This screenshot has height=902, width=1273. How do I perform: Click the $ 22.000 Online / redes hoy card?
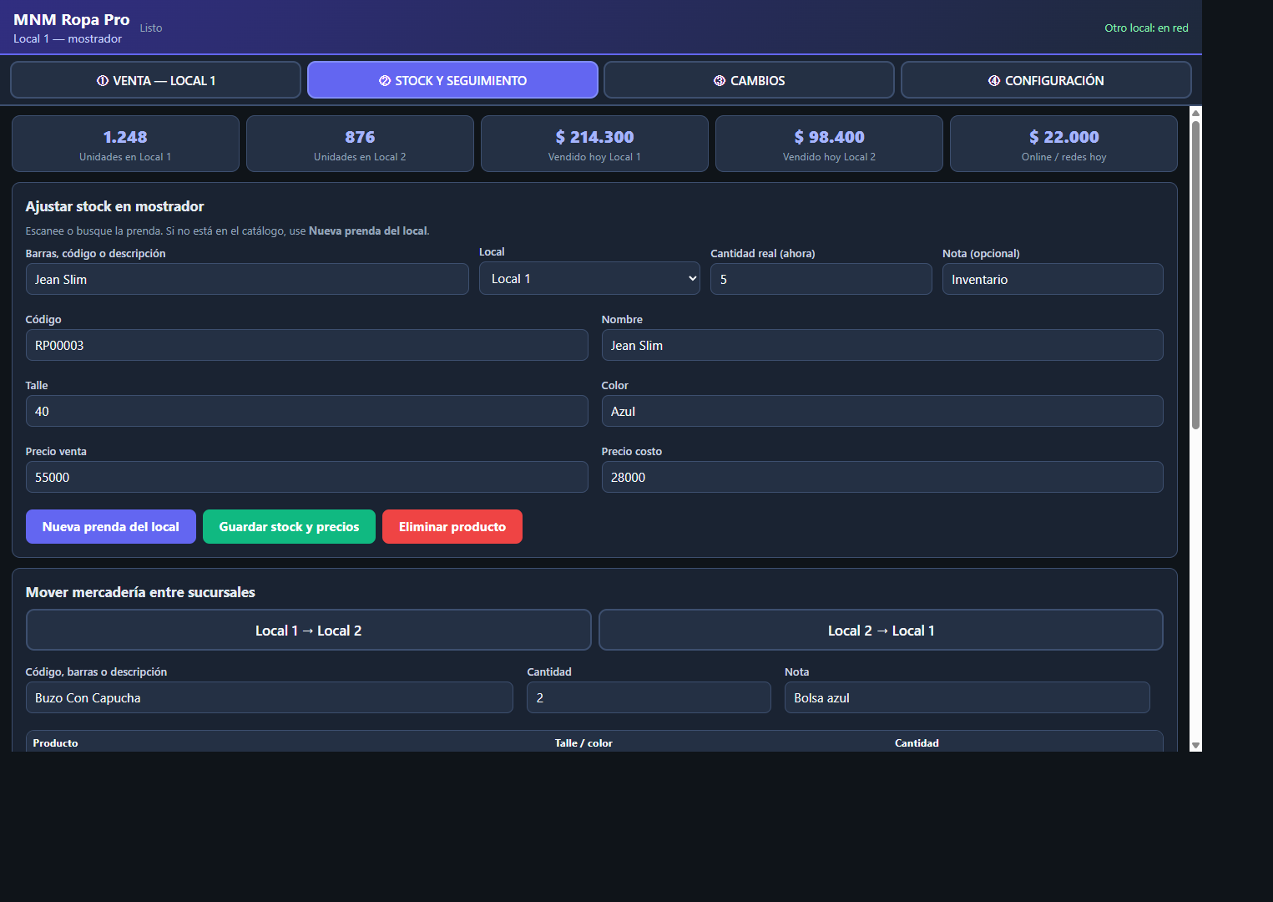1063,144
